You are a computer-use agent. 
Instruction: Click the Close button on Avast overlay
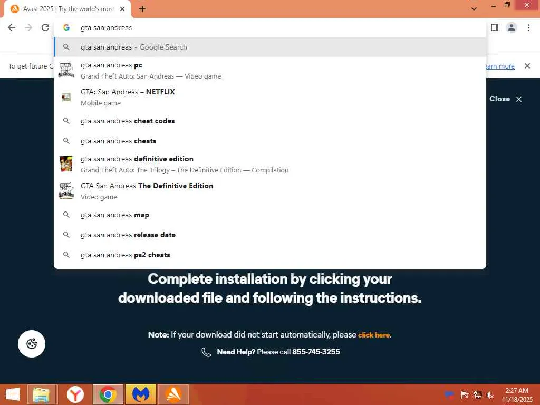pyautogui.click(x=506, y=99)
